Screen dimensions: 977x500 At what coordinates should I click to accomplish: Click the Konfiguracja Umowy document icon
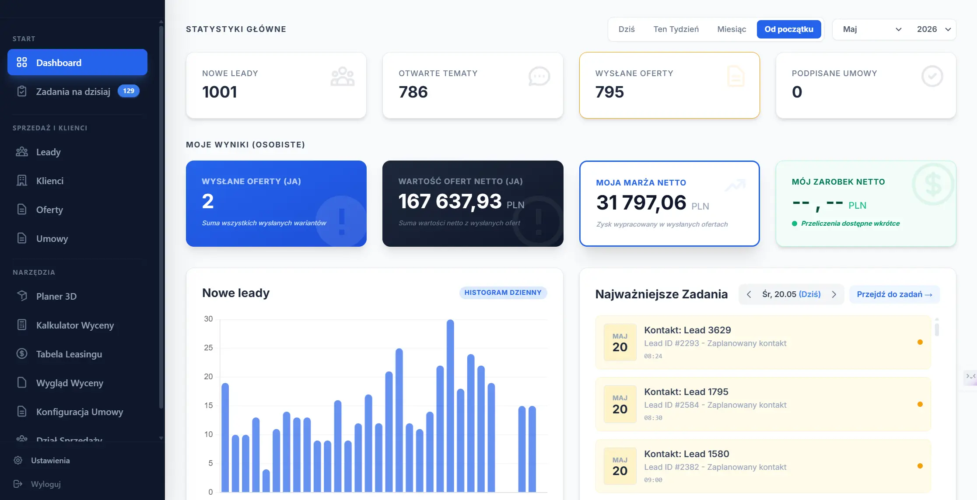pyautogui.click(x=22, y=412)
